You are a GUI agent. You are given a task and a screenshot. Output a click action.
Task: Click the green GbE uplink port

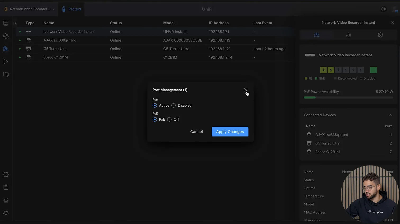(373, 70)
